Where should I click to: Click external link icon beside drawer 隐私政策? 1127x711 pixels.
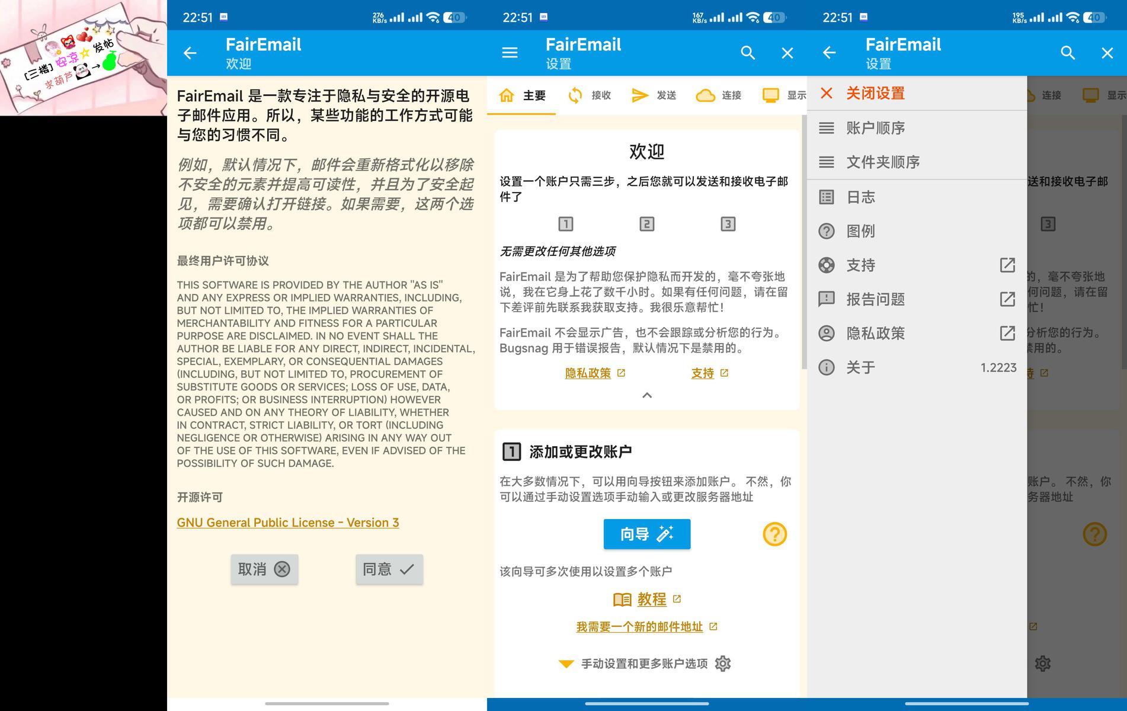[1007, 333]
